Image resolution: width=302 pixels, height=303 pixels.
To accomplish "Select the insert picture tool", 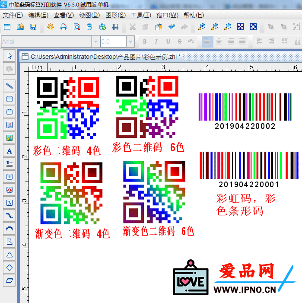I will pyautogui.click(x=9, y=125).
